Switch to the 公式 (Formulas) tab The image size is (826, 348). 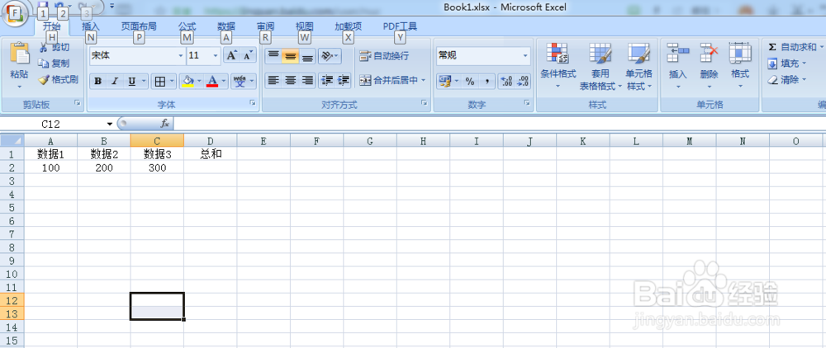coord(187,27)
